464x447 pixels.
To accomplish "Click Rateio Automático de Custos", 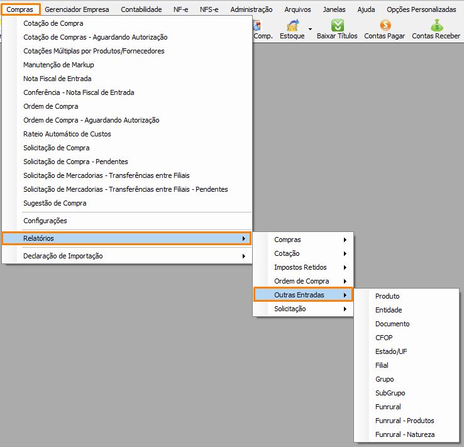I will coord(67,134).
